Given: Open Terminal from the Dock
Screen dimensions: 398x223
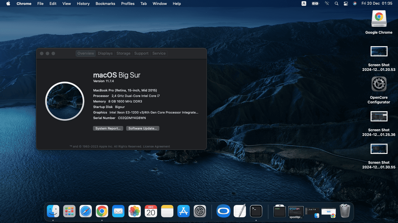Looking at the screenshot, I should pos(256,211).
